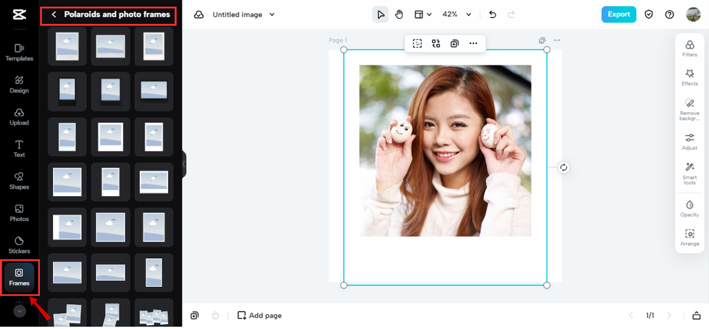Go back from Polaroids and photo frames
Screen dimensions: 709x329
(x=54, y=15)
